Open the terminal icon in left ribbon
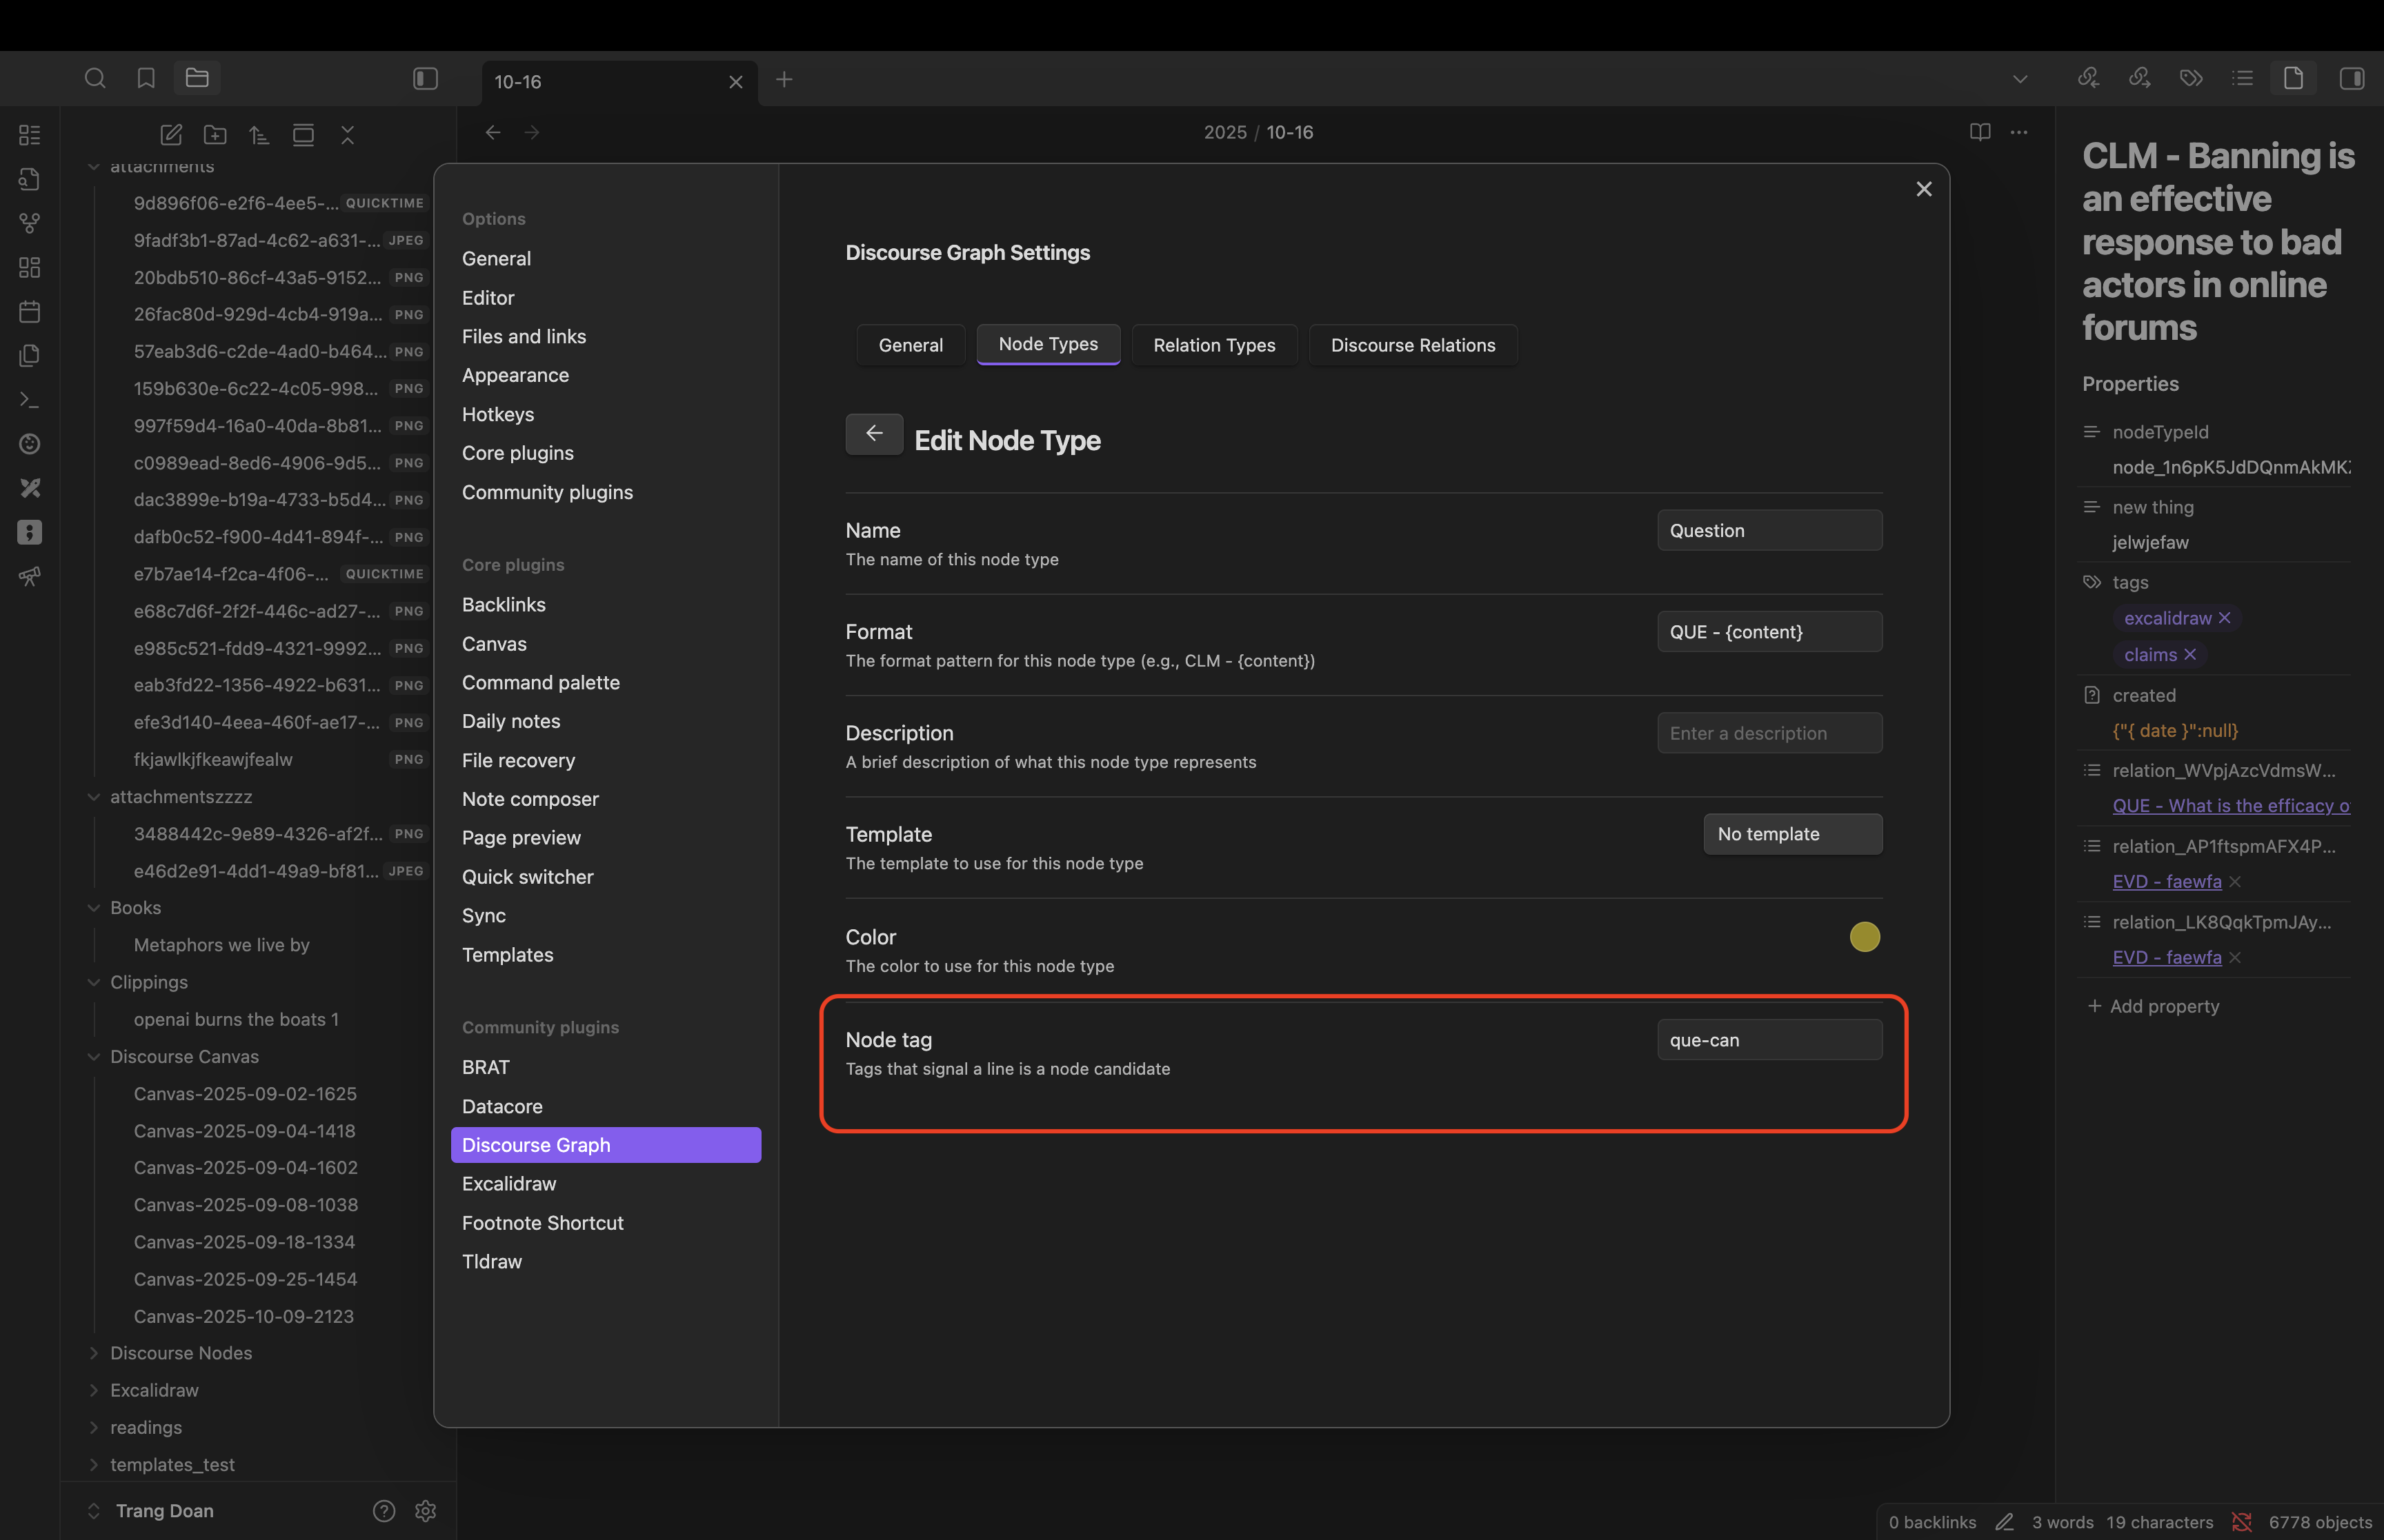This screenshot has width=2384, height=1540. click(29, 399)
